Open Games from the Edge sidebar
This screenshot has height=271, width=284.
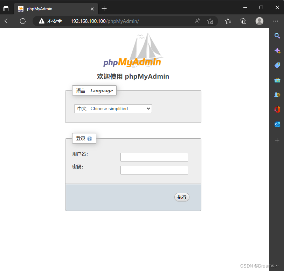click(277, 94)
